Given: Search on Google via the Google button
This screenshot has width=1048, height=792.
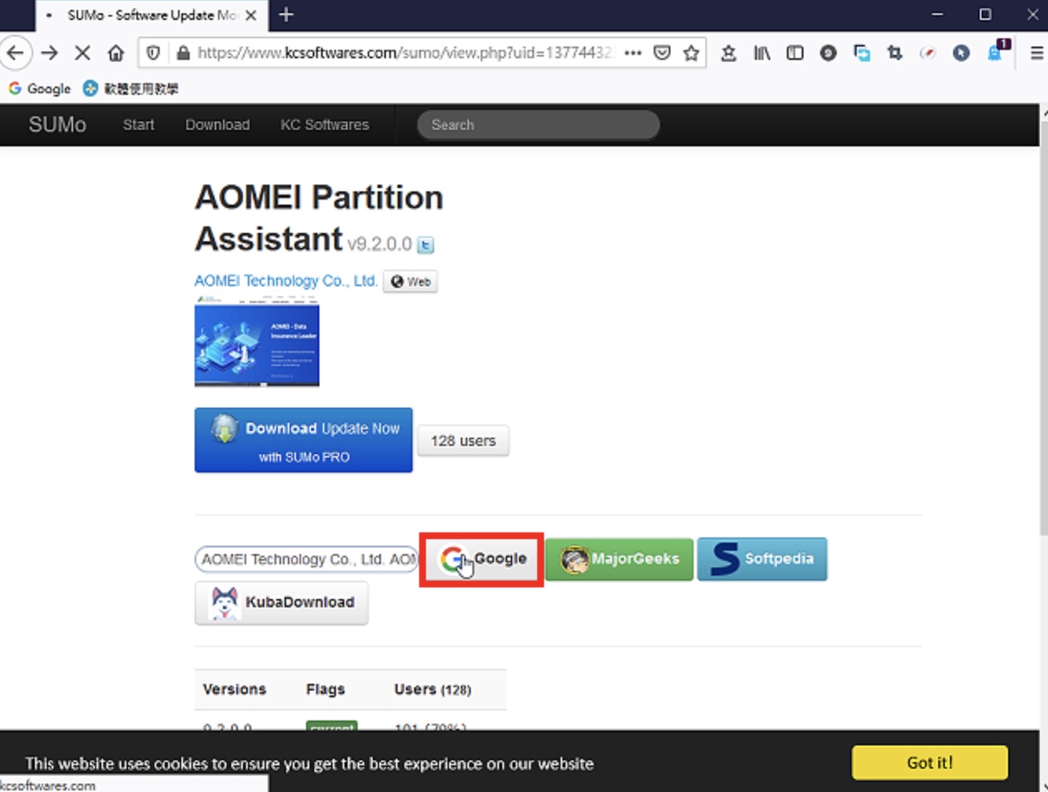Looking at the screenshot, I should pyautogui.click(x=482, y=559).
